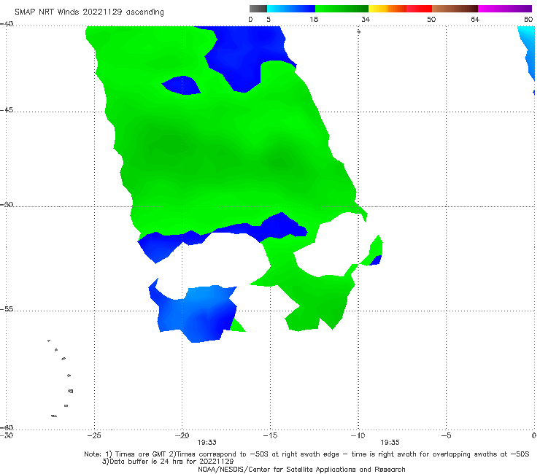Click the longitude label '-10'
Viewport: 540px width, 474px height.
click(358, 435)
